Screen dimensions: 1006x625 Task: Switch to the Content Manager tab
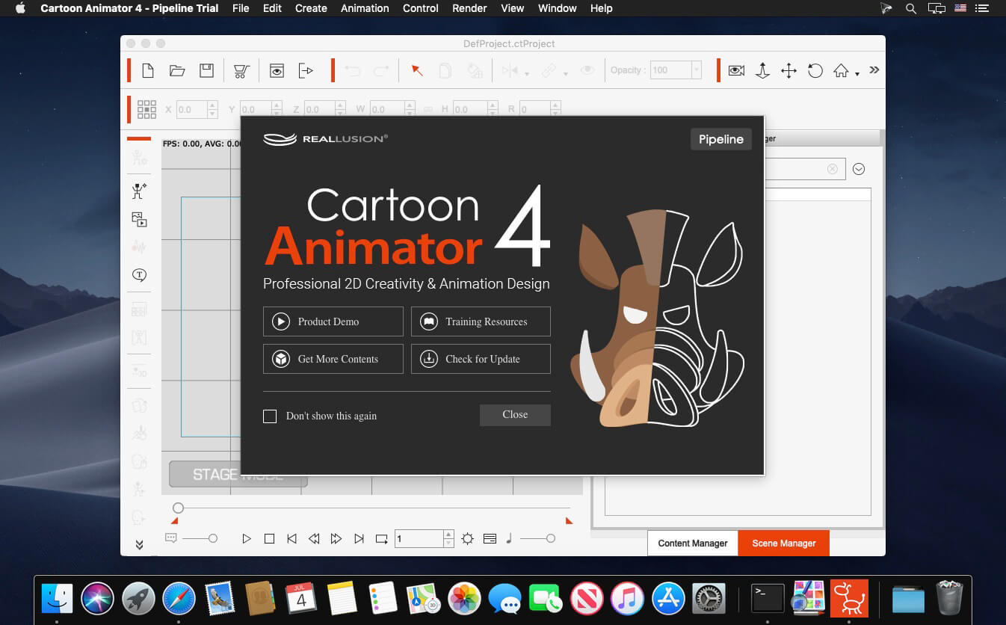pyautogui.click(x=692, y=544)
